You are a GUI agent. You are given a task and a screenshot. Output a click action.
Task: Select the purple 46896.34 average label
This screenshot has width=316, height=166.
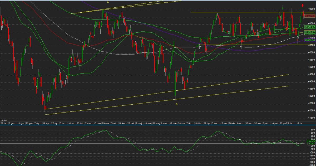click(310, 40)
